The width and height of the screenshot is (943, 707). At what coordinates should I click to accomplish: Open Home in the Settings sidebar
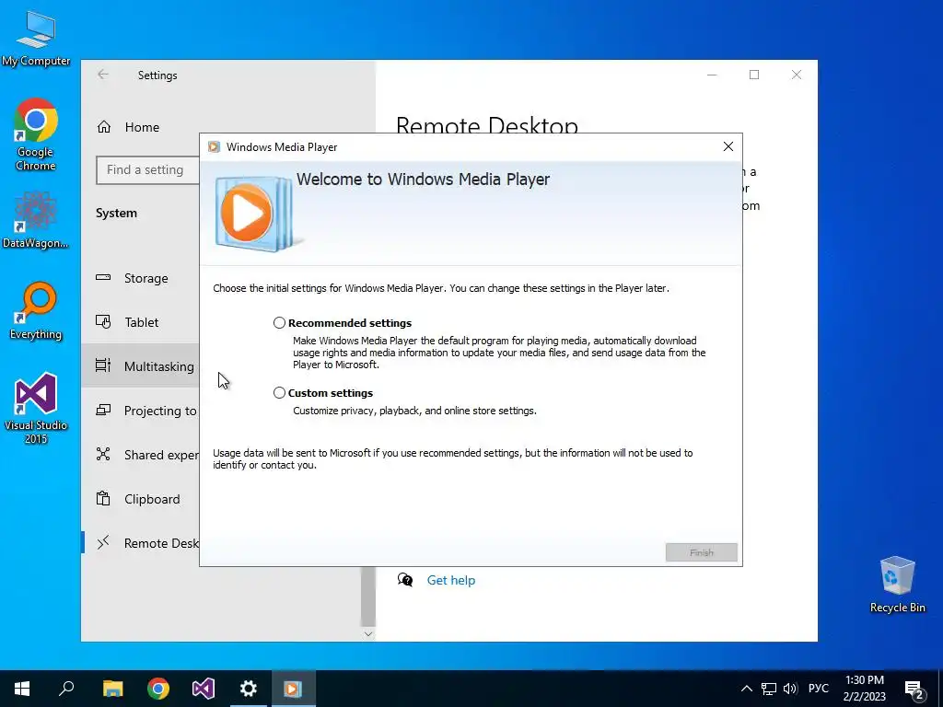click(142, 127)
